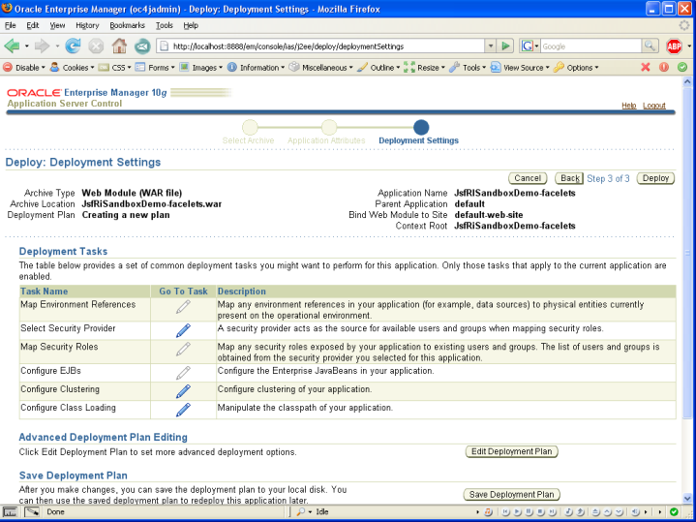
Task: Open the View menu
Action: 57,25
